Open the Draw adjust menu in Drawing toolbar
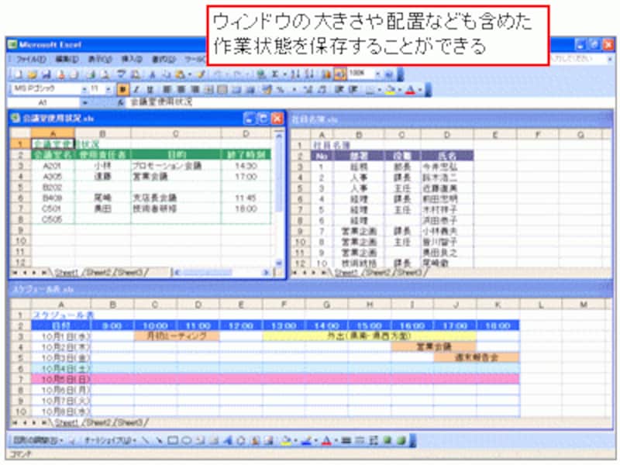Image resolution: width=620 pixels, height=465 pixels. tap(37, 440)
